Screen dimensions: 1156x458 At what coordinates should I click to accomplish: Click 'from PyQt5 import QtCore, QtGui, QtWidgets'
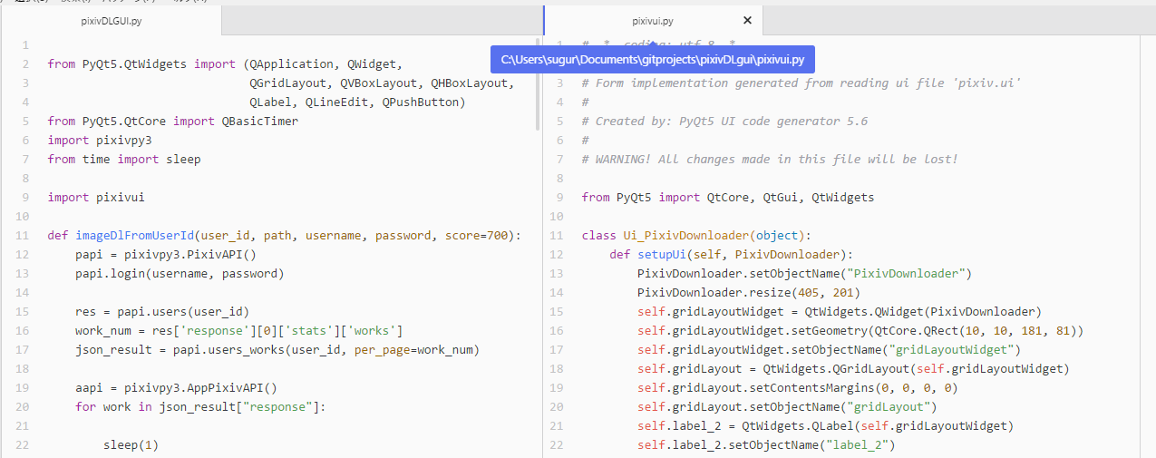coord(728,197)
